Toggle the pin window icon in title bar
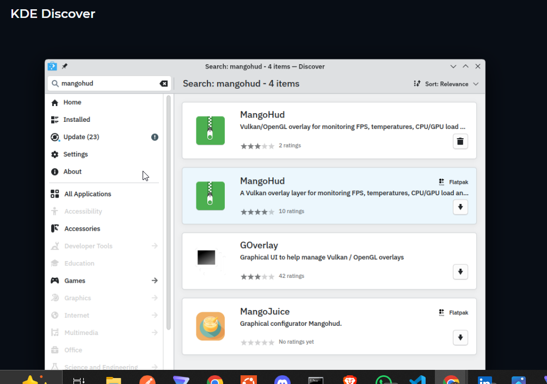 point(65,66)
